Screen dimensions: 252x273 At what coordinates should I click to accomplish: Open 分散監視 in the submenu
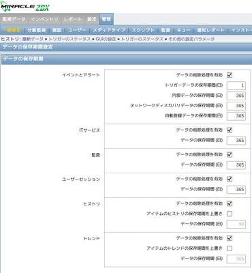[37, 30]
